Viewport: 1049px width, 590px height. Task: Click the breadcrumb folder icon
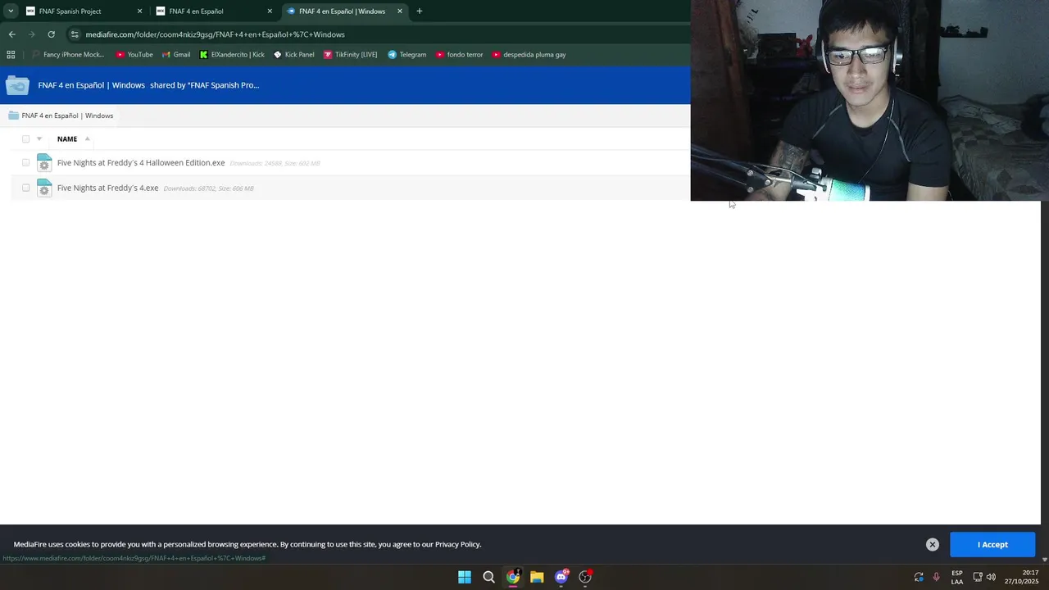pyautogui.click(x=13, y=116)
